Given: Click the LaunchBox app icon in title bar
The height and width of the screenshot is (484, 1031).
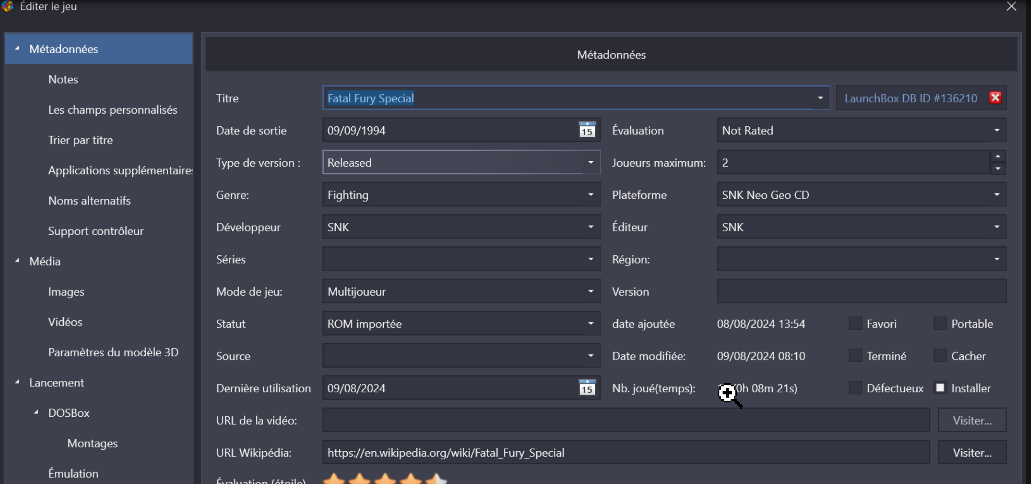Looking at the screenshot, I should 7,6.
